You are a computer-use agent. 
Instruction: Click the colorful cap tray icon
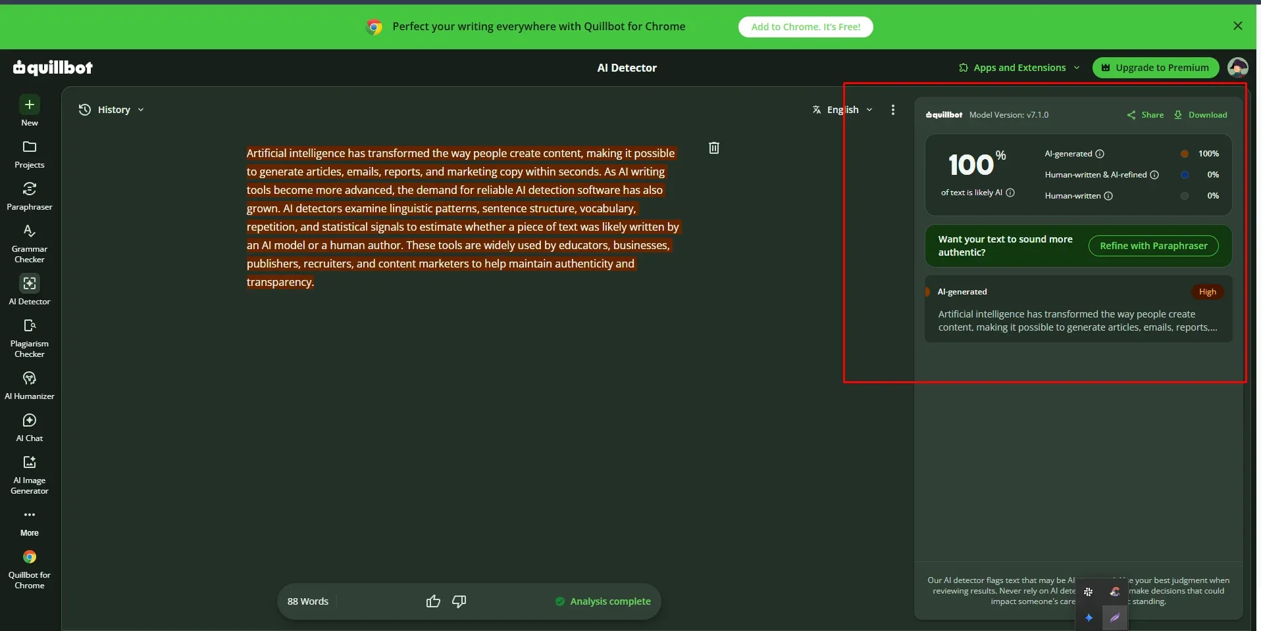click(1115, 592)
